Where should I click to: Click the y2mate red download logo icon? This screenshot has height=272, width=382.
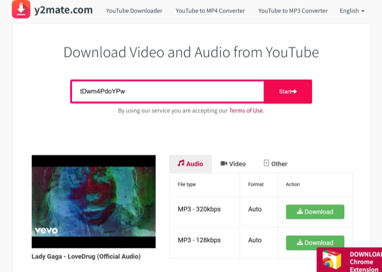21,9
